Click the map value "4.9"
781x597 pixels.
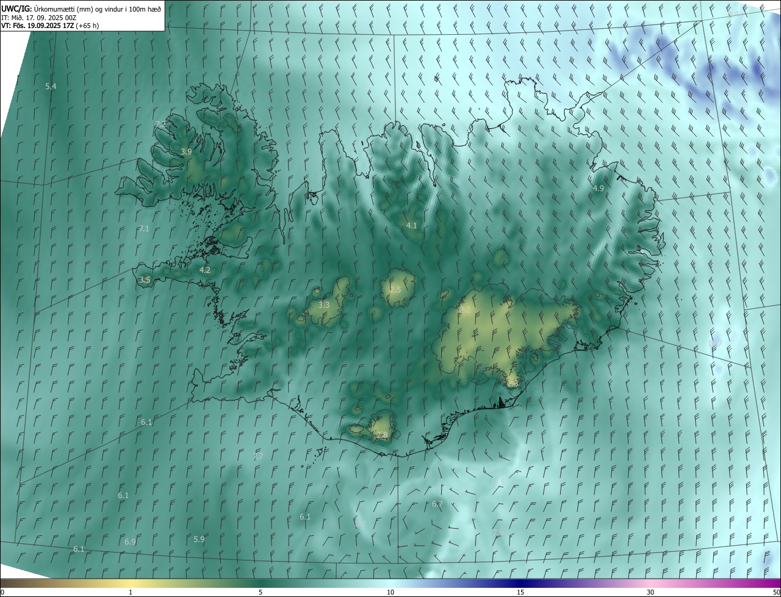pyautogui.click(x=598, y=188)
